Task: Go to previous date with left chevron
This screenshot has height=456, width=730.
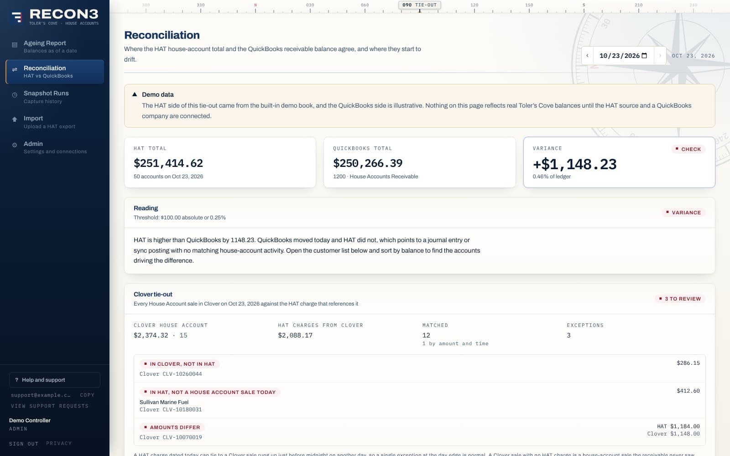Action: tap(587, 56)
